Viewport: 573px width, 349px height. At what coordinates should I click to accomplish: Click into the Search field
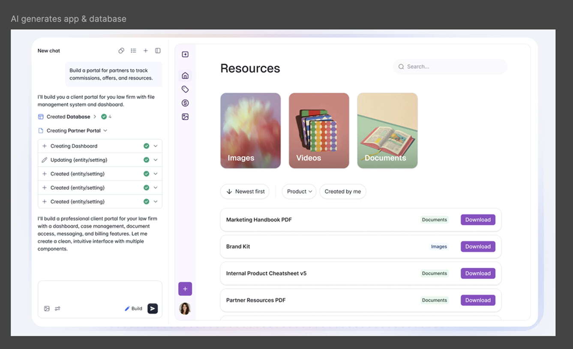tap(450, 67)
